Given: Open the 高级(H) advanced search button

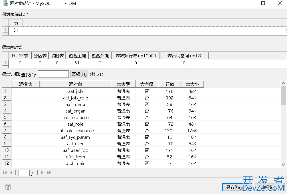Looking at the screenshot, I should point(79,74).
